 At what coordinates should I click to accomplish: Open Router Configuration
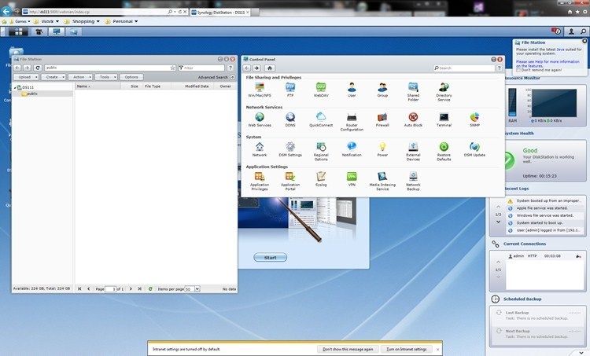point(352,122)
